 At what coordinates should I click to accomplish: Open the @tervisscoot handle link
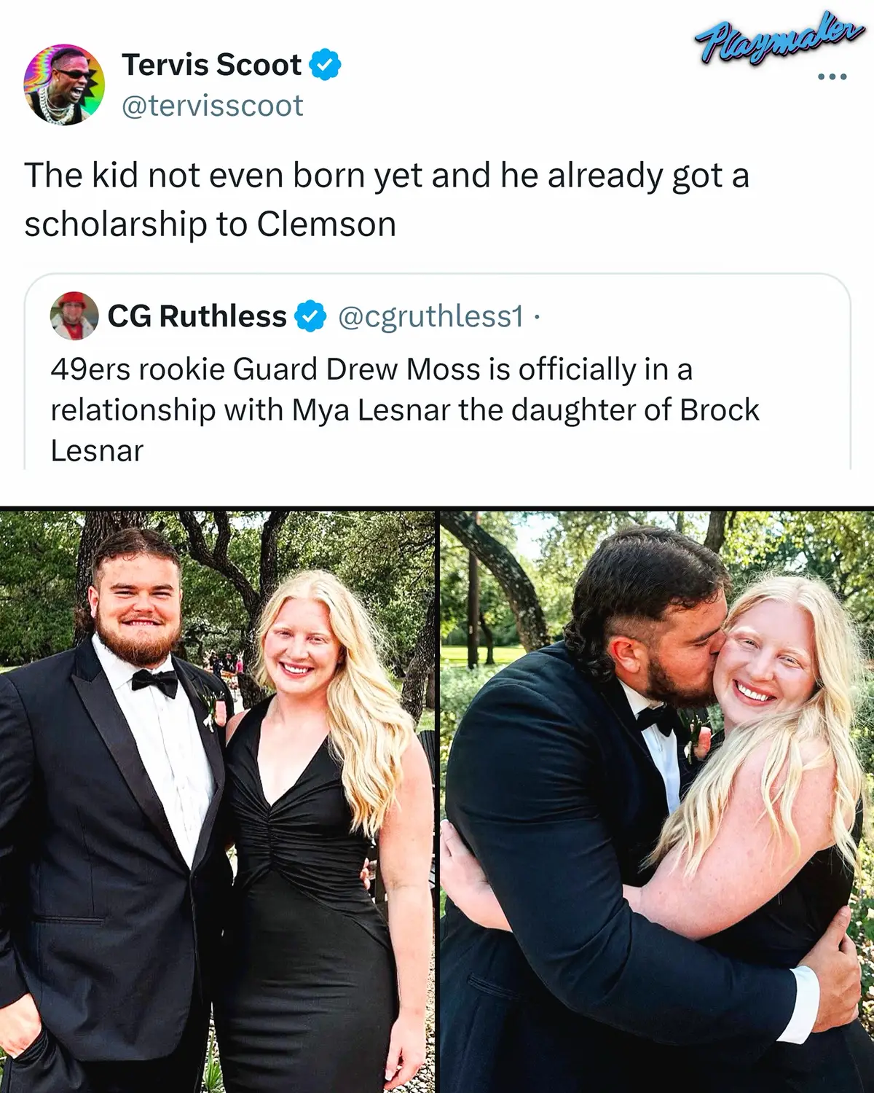tap(211, 106)
